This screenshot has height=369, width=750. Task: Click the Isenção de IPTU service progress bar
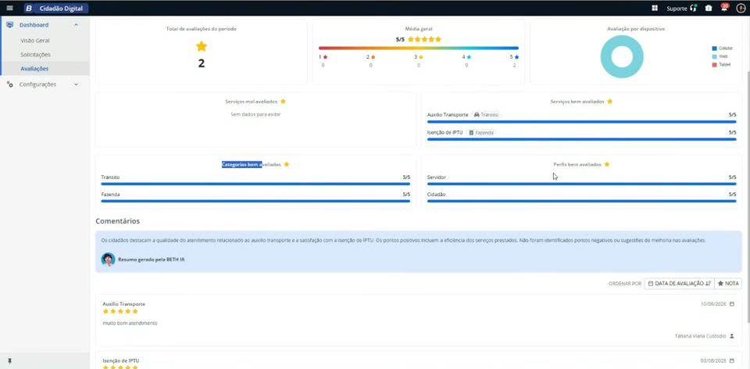tap(581, 139)
